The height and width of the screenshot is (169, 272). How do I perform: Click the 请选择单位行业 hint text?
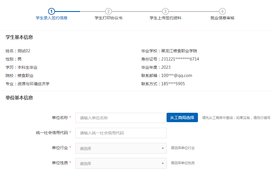tap(183, 148)
